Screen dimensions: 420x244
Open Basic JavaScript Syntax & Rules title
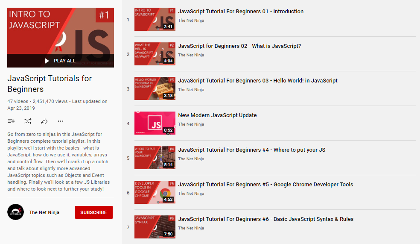pyautogui.click(x=266, y=219)
